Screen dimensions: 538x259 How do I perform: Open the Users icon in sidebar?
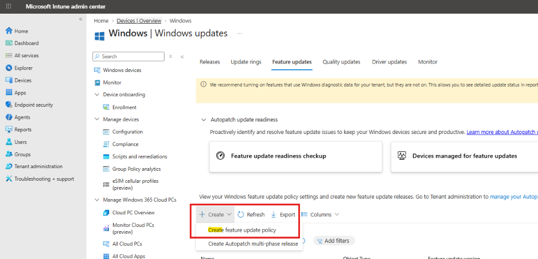click(x=9, y=142)
